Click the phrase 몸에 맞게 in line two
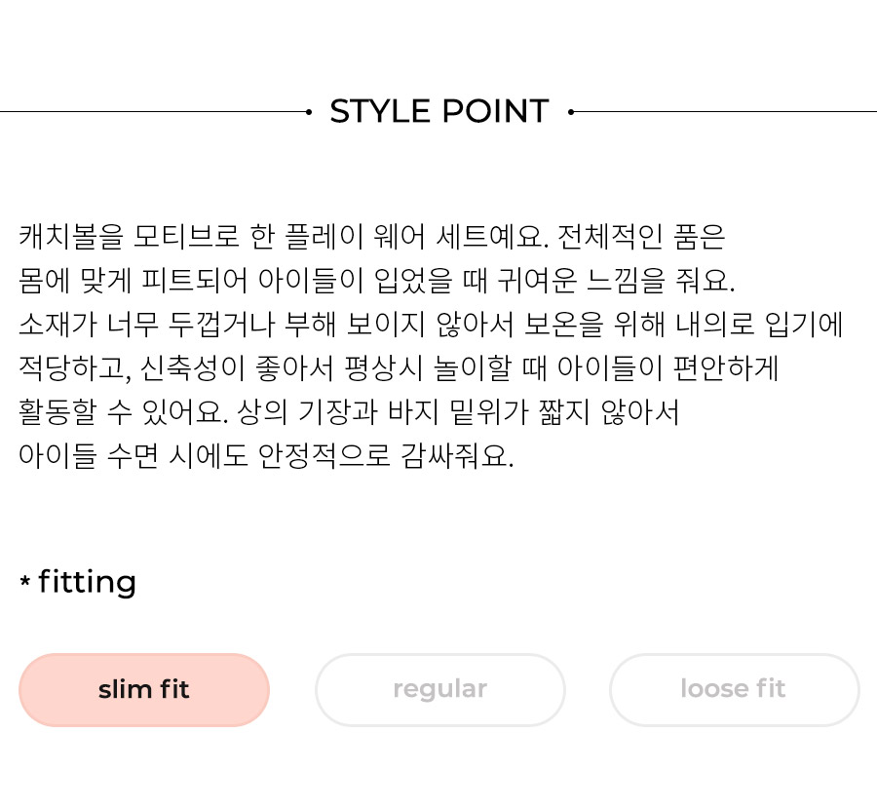Image resolution: width=877 pixels, height=809 pixels. click(x=75, y=281)
